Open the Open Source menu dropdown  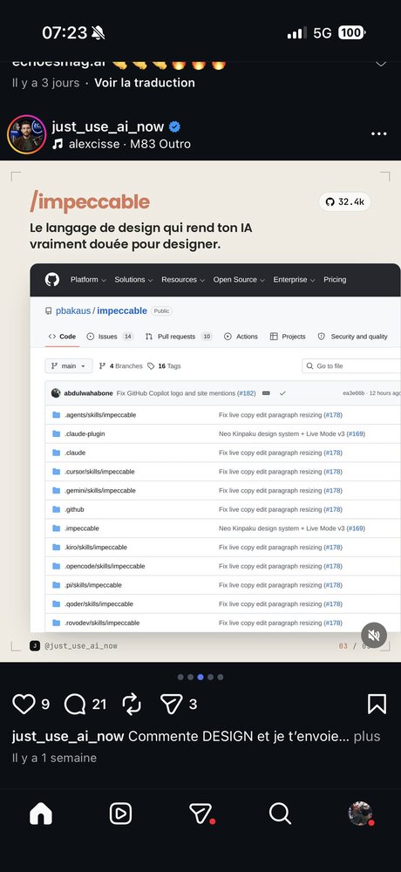click(239, 280)
